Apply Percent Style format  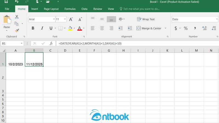coord(186,28)
